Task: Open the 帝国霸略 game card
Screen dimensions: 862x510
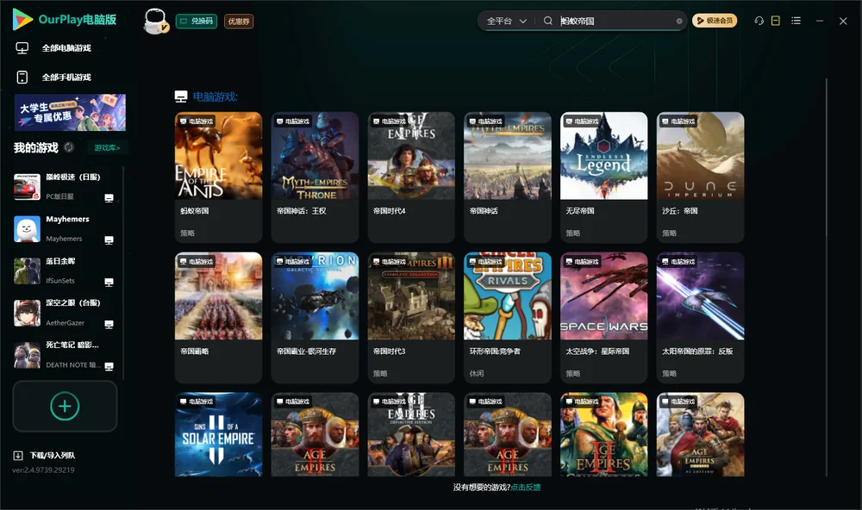Action: [218, 317]
